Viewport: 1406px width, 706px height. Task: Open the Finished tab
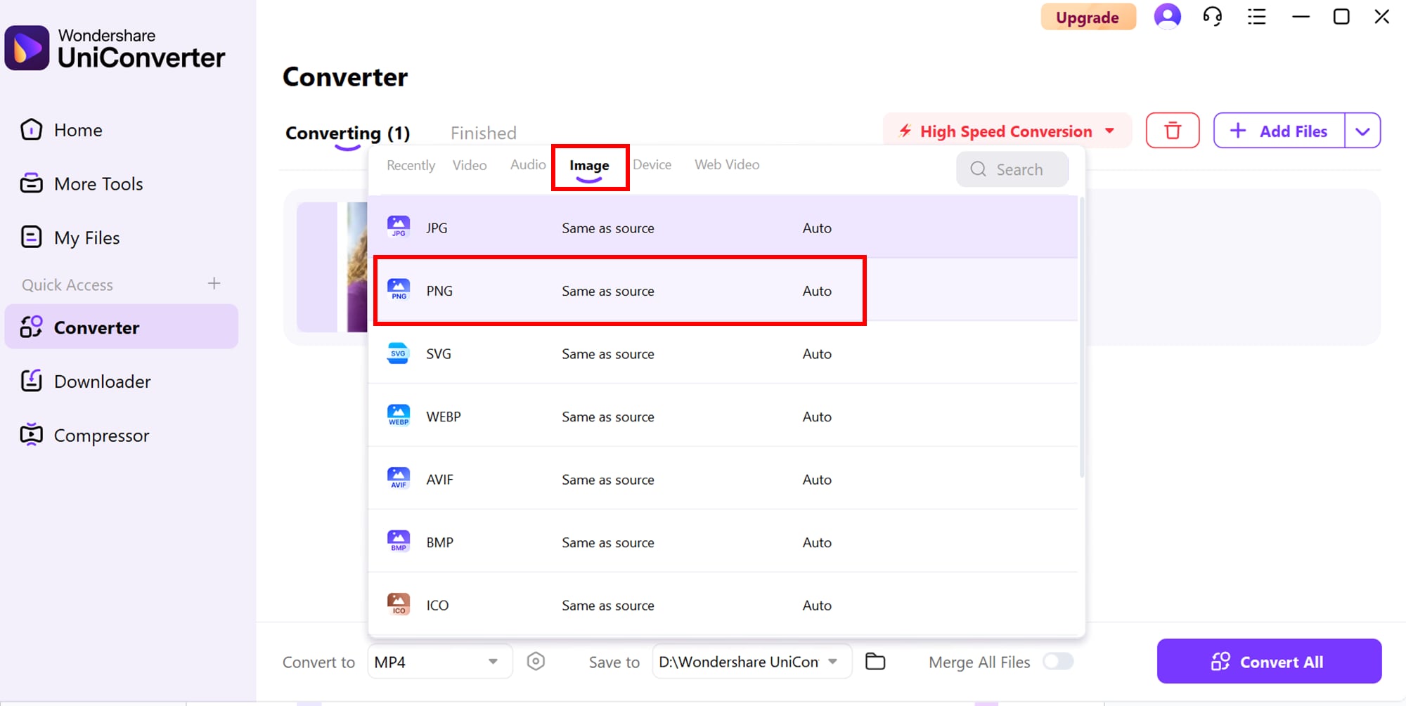(x=484, y=133)
